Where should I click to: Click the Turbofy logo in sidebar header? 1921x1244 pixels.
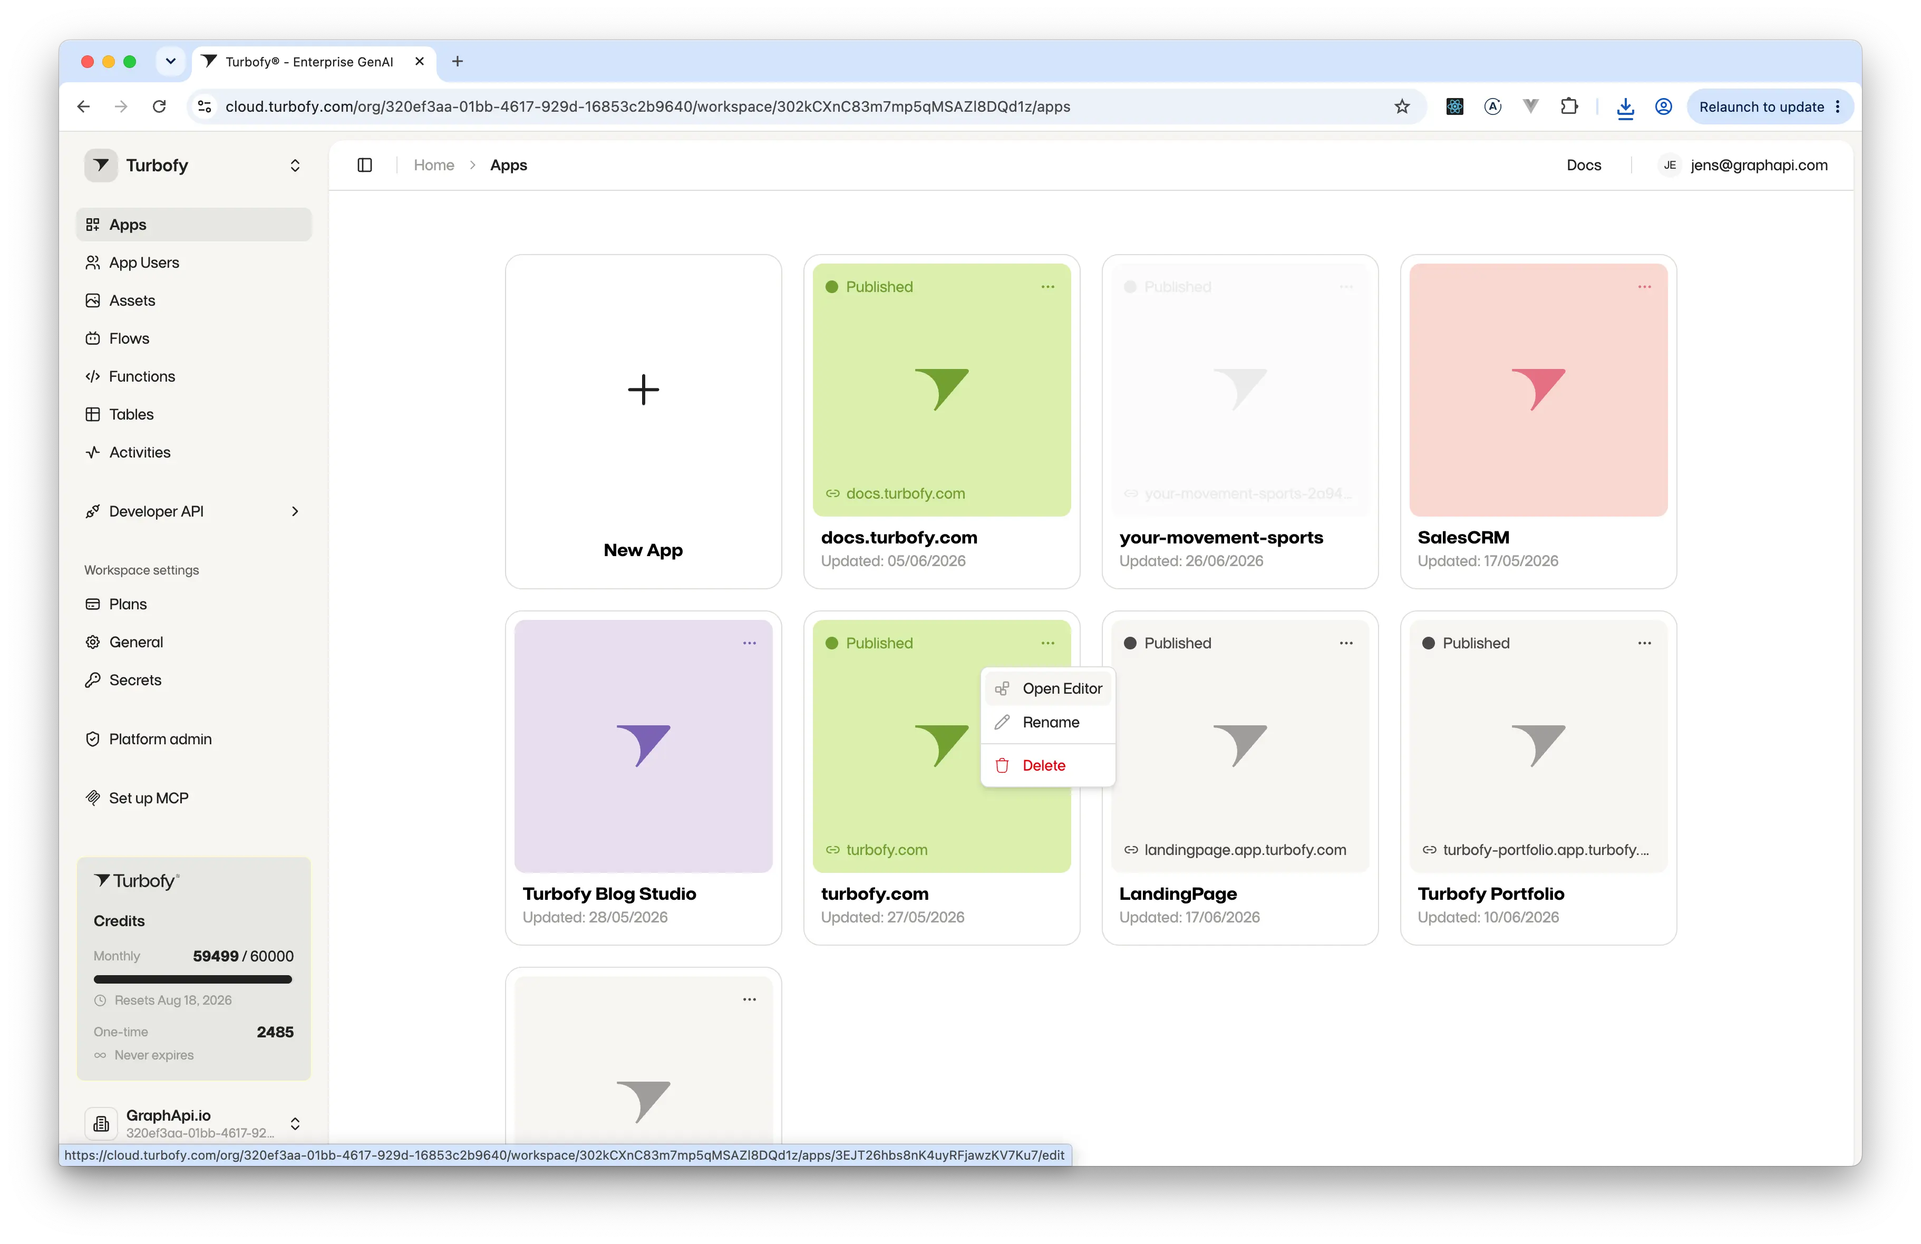(101, 166)
